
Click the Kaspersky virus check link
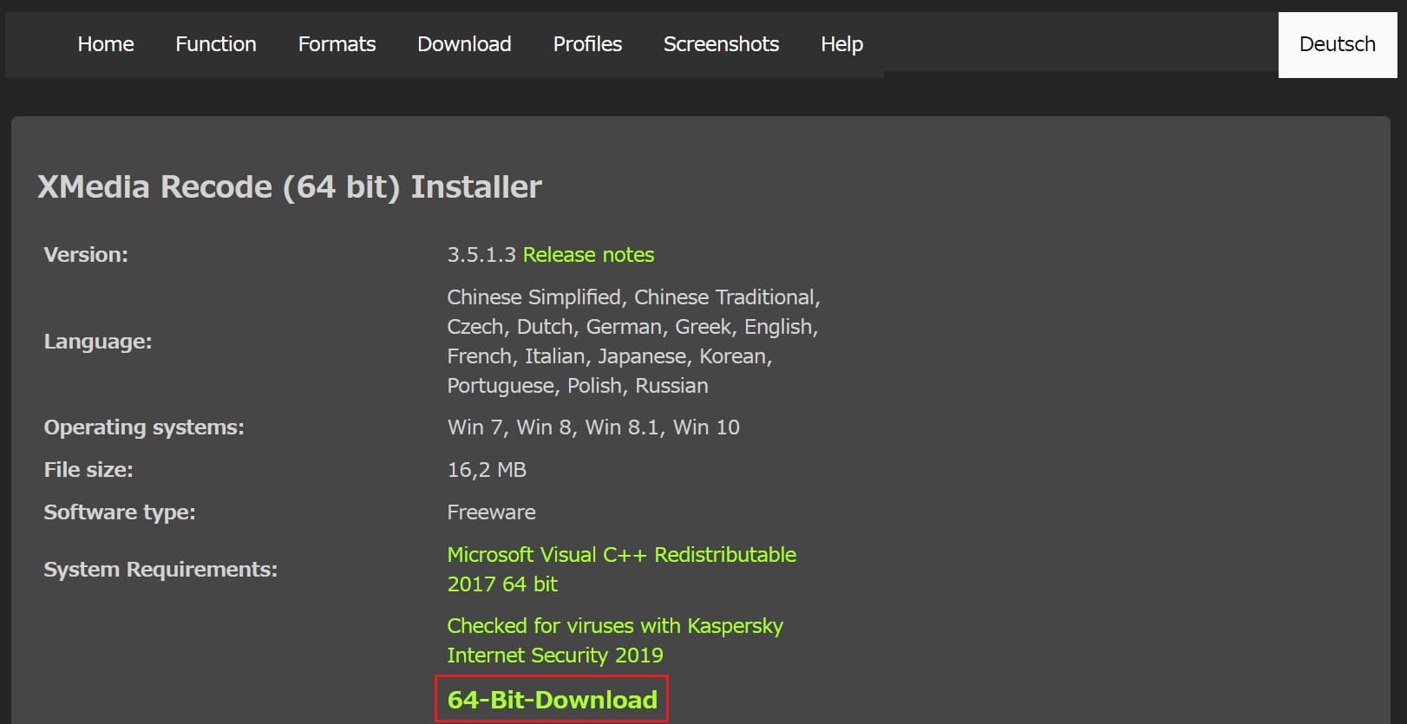pyautogui.click(x=615, y=640)
